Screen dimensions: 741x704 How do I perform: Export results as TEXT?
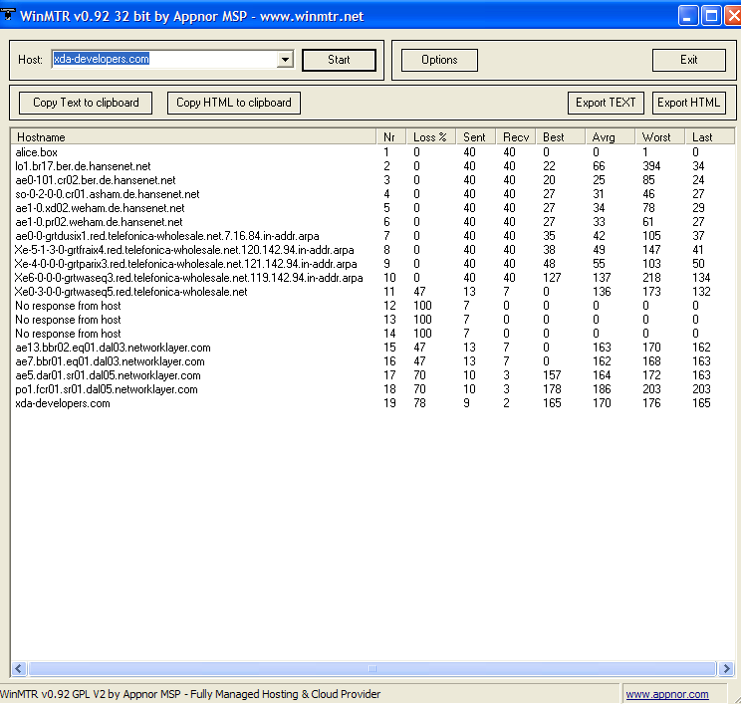coord(606,103)
